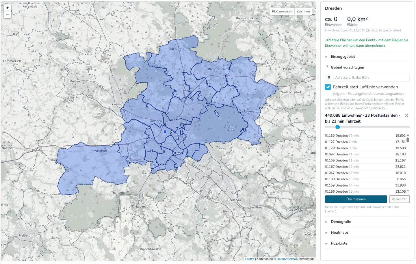Click the Radeburg map label

[x=174, y=49]
